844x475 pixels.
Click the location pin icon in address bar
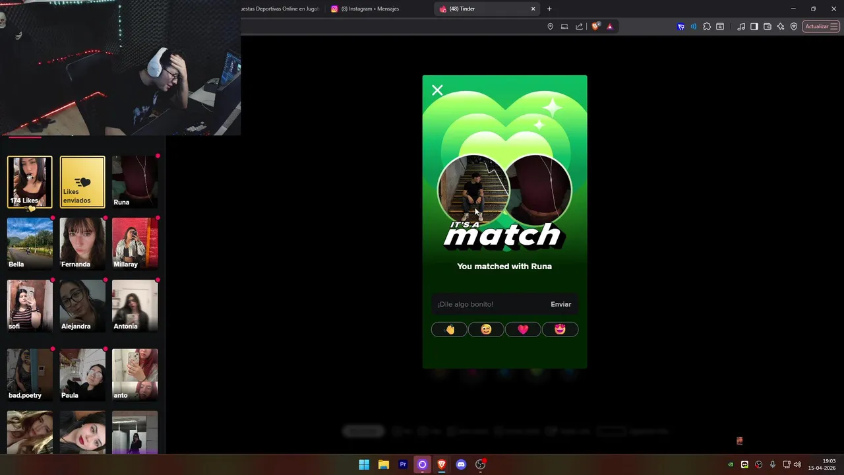551,26
